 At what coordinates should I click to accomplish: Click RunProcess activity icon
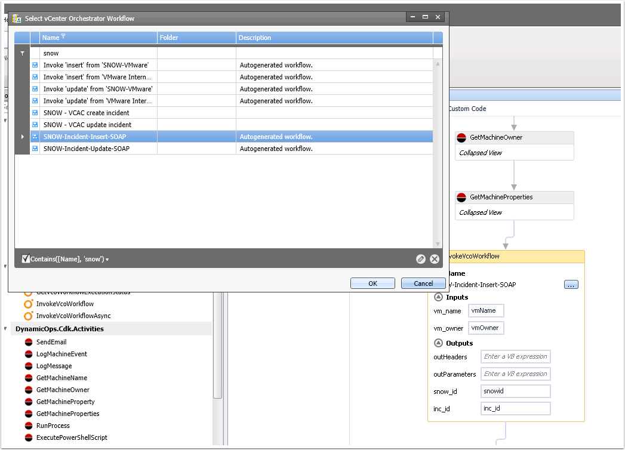pyautogui.click(x=28, y=426)
